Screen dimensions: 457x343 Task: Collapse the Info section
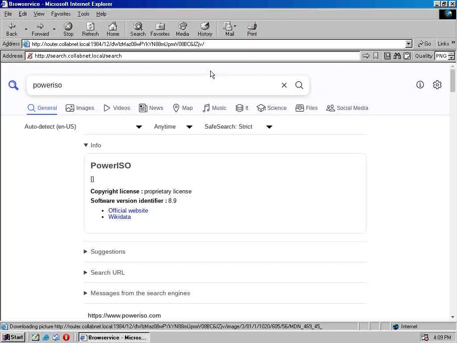92,145
